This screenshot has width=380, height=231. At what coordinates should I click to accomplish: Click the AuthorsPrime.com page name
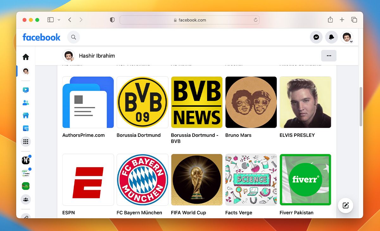click(84, 135)
